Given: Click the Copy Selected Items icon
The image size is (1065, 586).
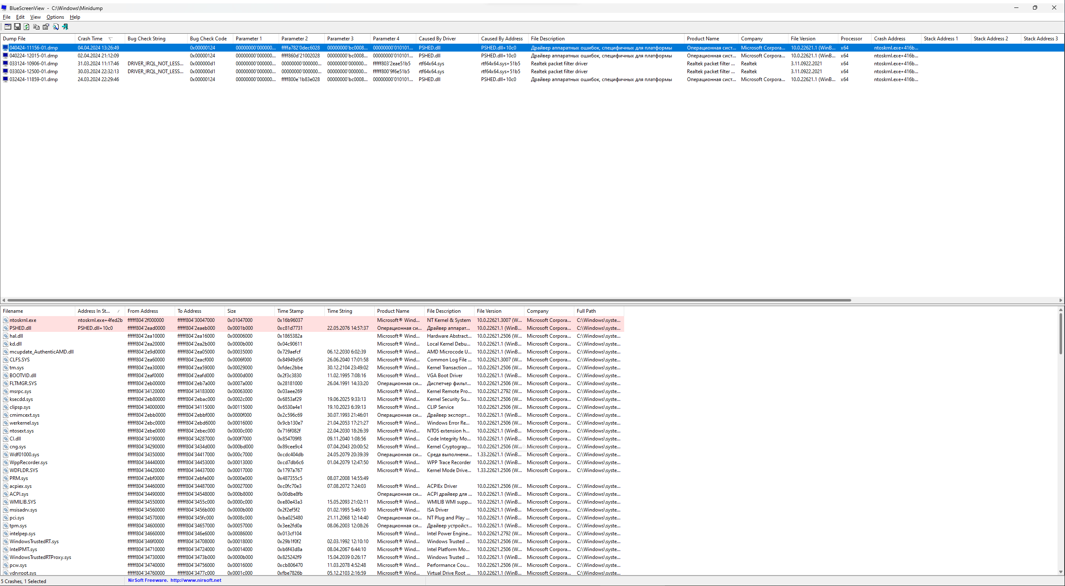Looking at the screenshot, I should click(36, 27).
